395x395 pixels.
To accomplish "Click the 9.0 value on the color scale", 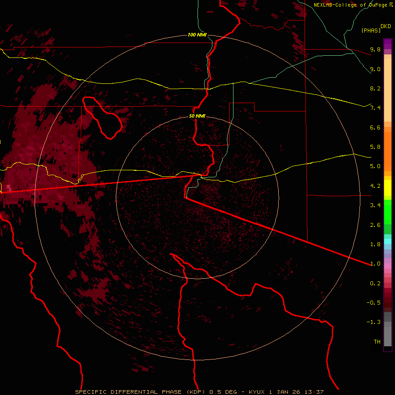I will (x=375, y=69).
